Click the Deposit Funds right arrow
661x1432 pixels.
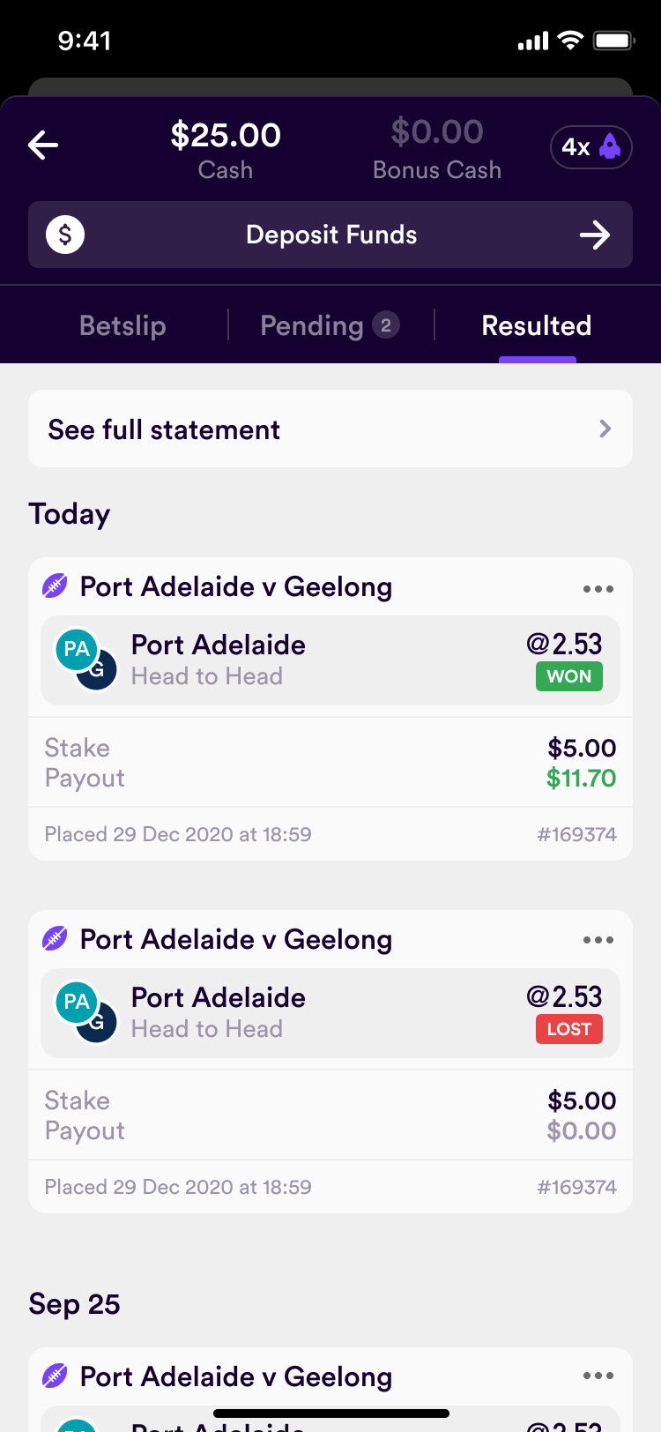pos(595,235)
